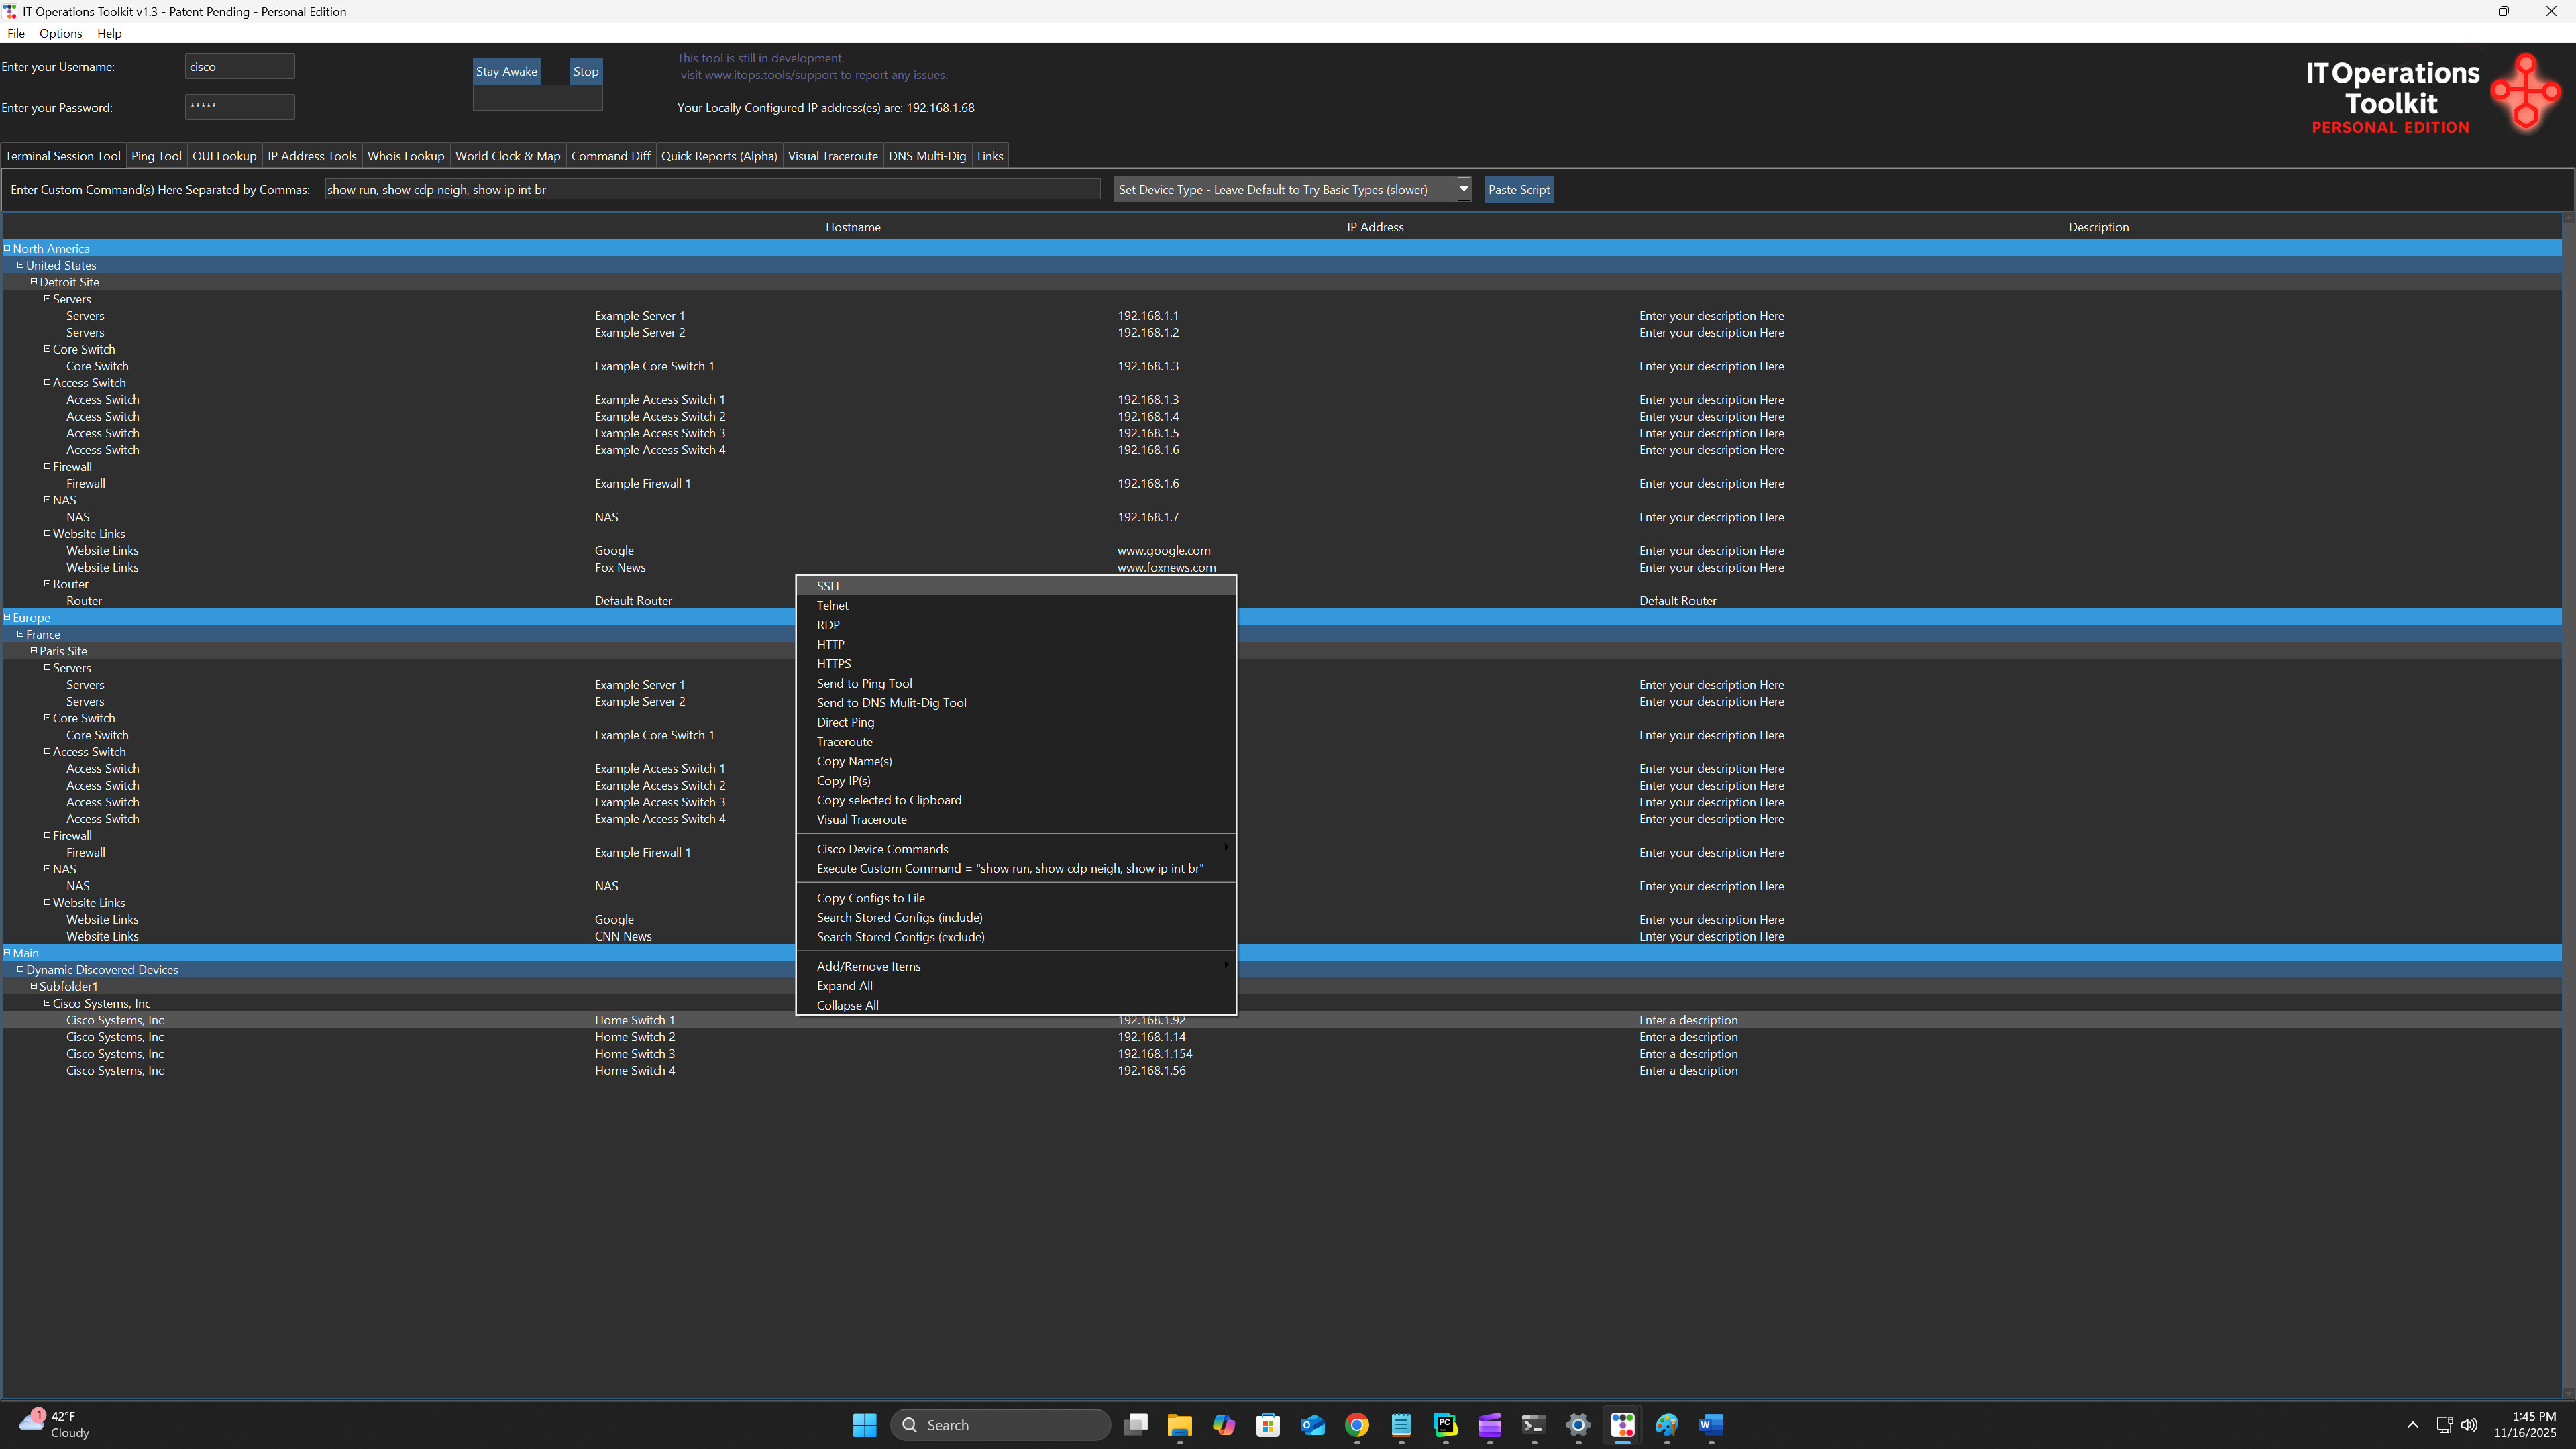Collapse the Detroit Site group

34,282
